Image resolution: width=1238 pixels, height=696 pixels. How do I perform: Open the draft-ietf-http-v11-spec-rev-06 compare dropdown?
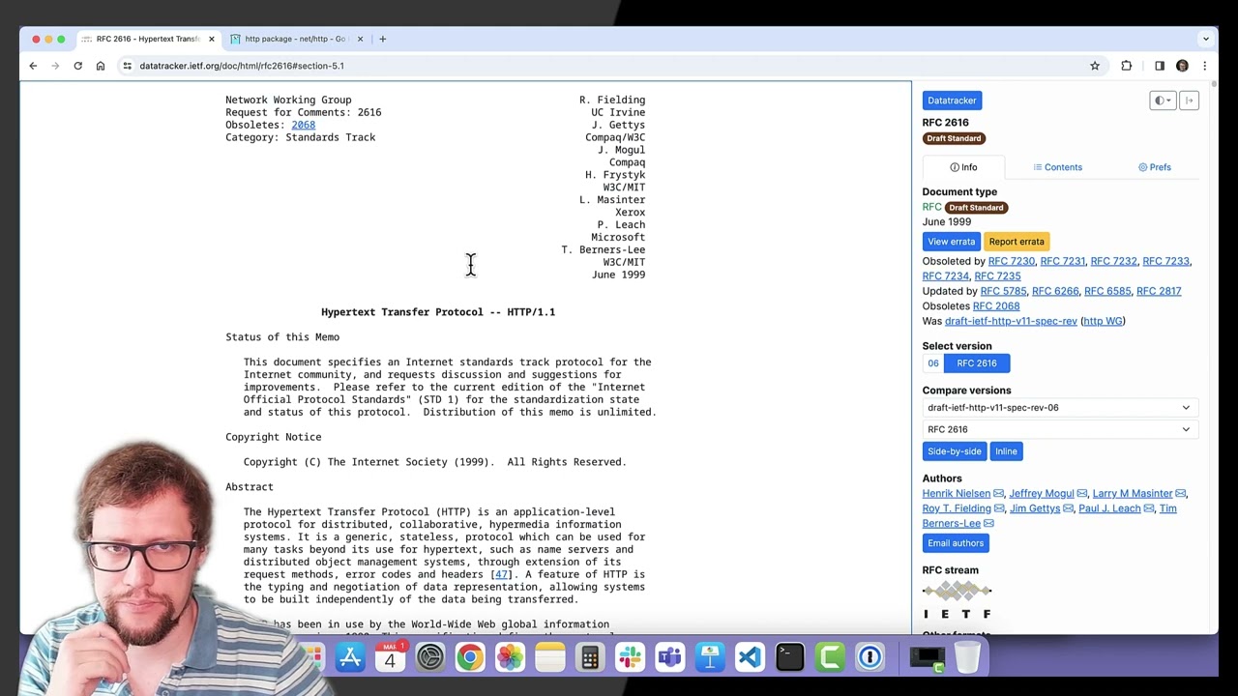pyautogui.click(x=1060, y=408)
